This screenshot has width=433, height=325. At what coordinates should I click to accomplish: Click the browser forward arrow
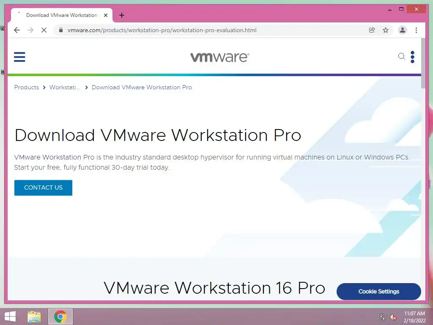[30, 30]
